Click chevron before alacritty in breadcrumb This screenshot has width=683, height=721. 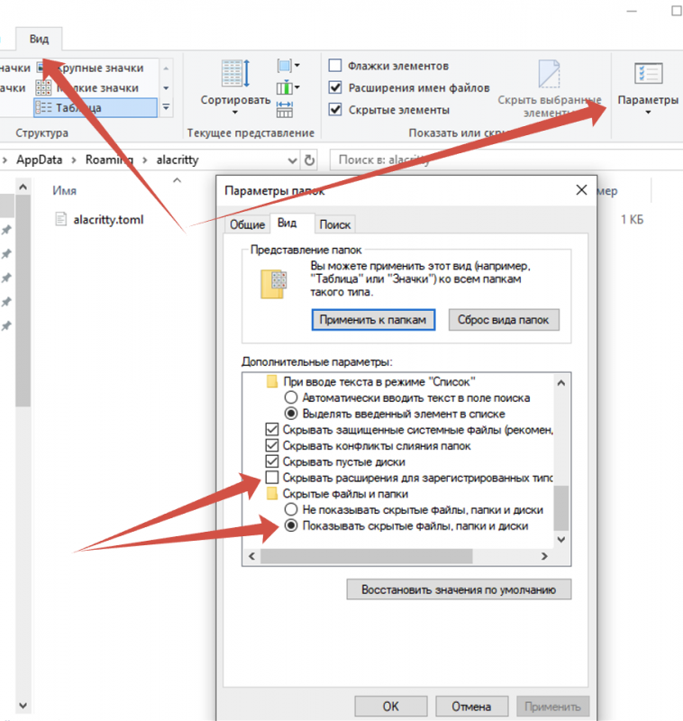pyautogui.click(x=145, y=160)
